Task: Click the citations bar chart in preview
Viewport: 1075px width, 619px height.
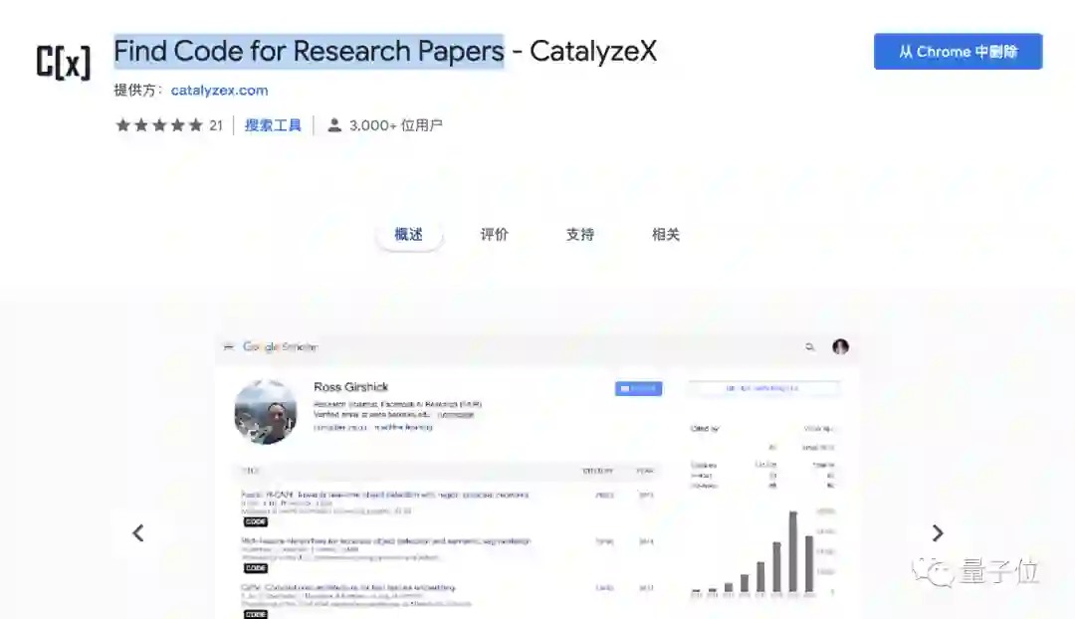Action: pyautogui.click(x=762, y=552)
